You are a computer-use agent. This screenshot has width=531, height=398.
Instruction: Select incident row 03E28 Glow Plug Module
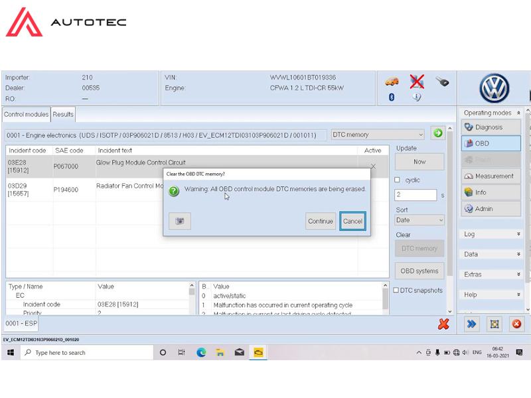click(197, 166)
